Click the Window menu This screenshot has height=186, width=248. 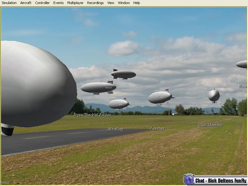124,3
